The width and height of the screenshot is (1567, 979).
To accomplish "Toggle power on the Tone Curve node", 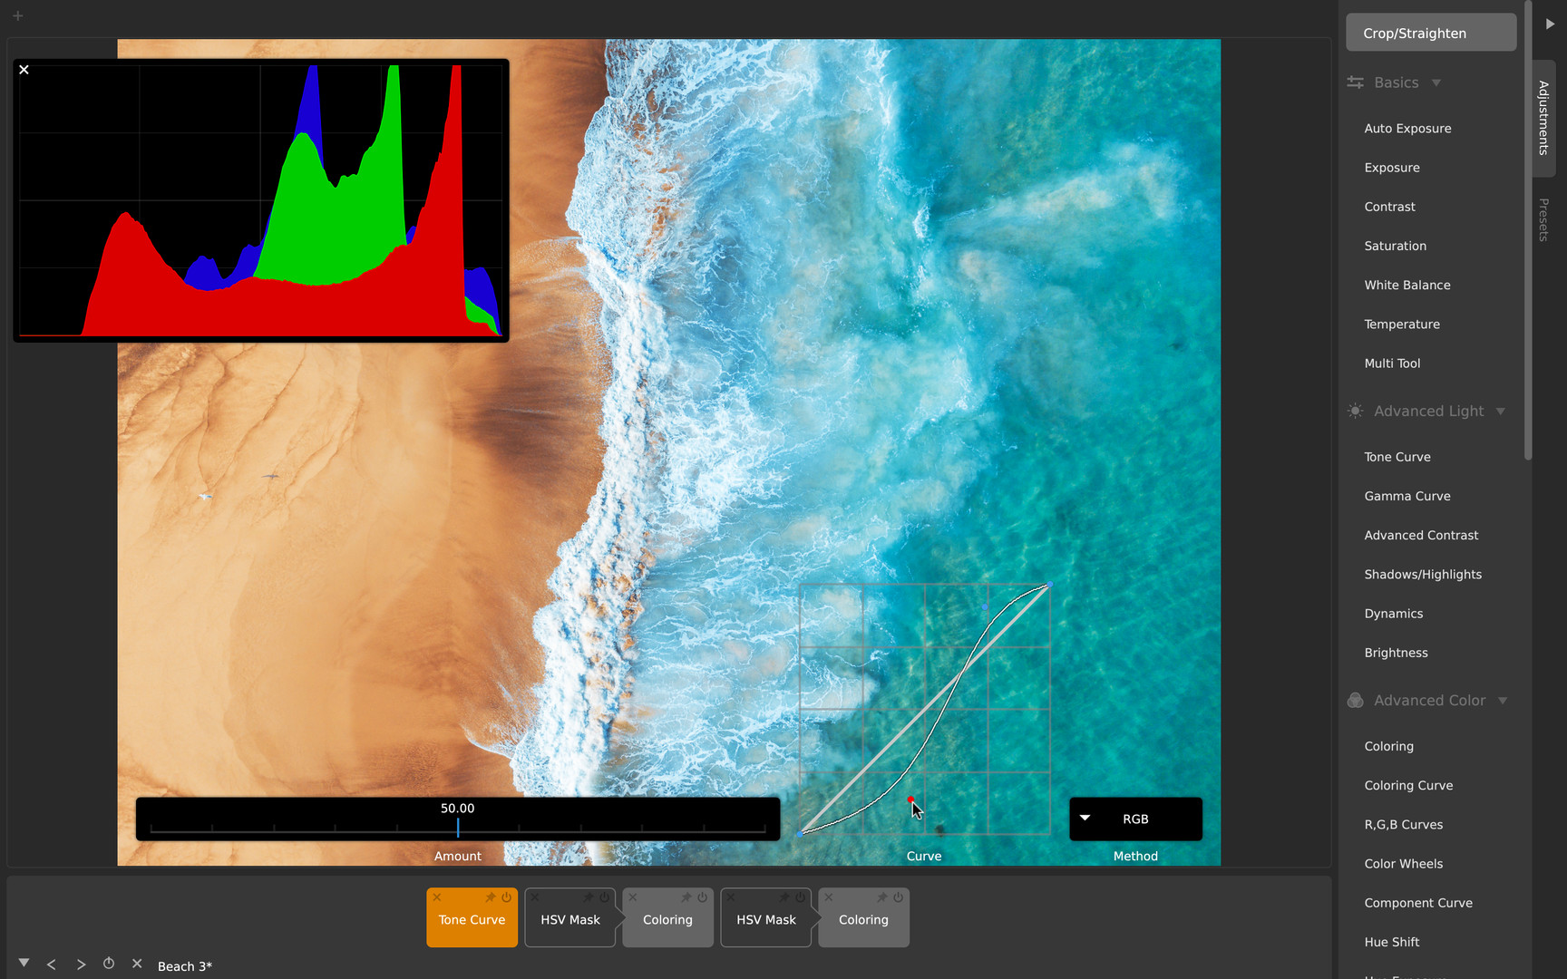I will pyautogui.click(x=507, y=897).
